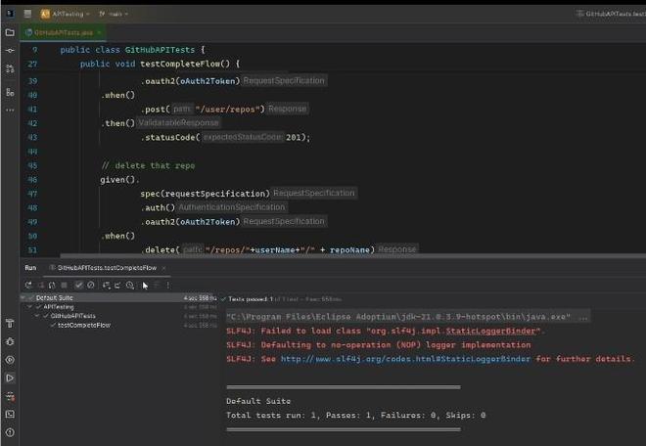Screen dimensions: 646x446
Task: Open the APITesting project dropdown
Action: point(66,14)
